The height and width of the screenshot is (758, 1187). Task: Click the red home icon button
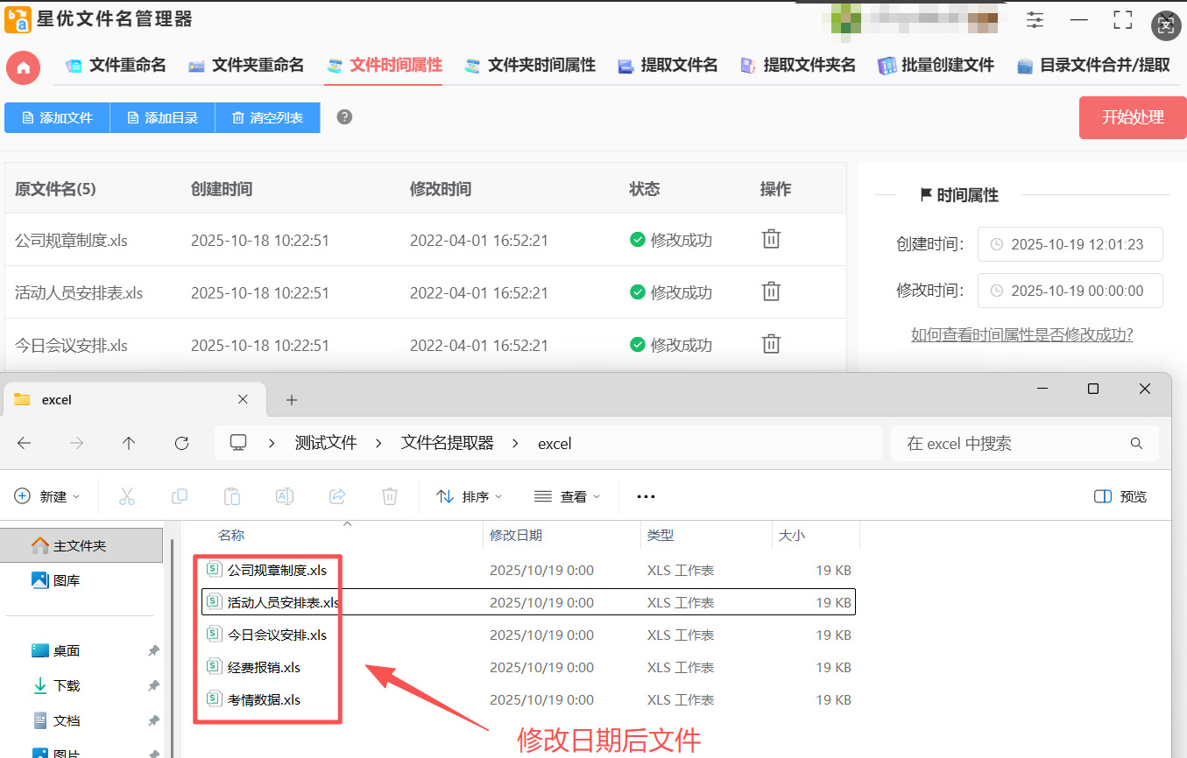pyautogui.click(x=24, y=67)
